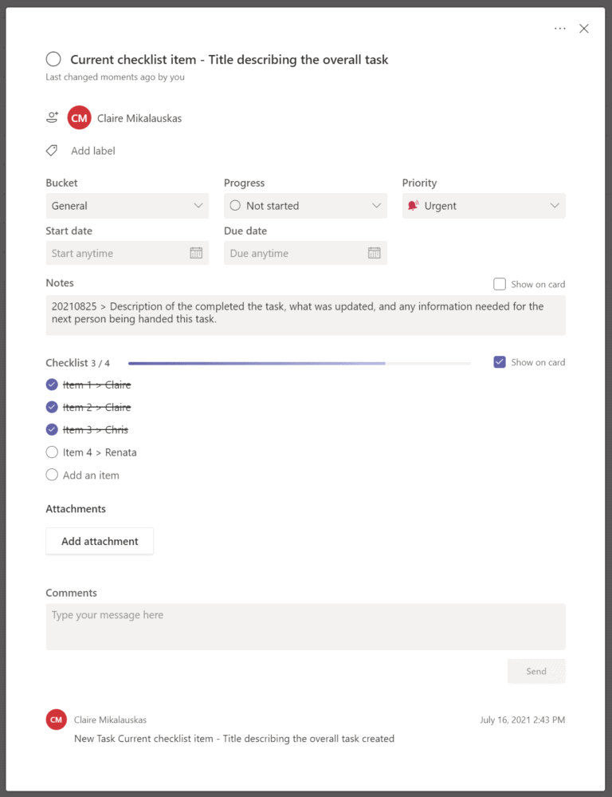Open the Progress dropdown showing Not started

305,206
